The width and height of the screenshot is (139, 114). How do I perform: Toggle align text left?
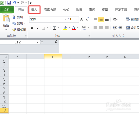(x=95, y=28)
